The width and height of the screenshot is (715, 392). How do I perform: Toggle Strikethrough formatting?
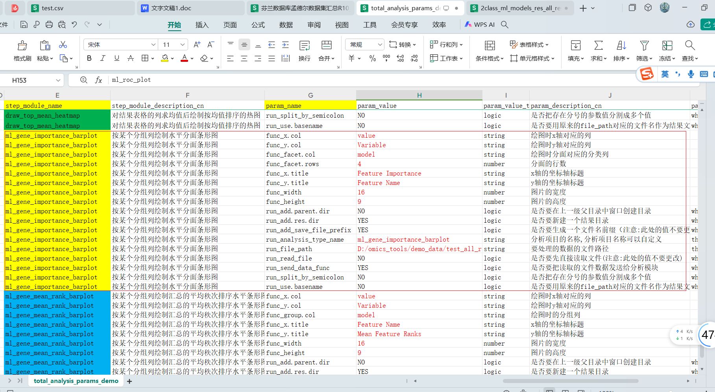[x=131, y=58]
